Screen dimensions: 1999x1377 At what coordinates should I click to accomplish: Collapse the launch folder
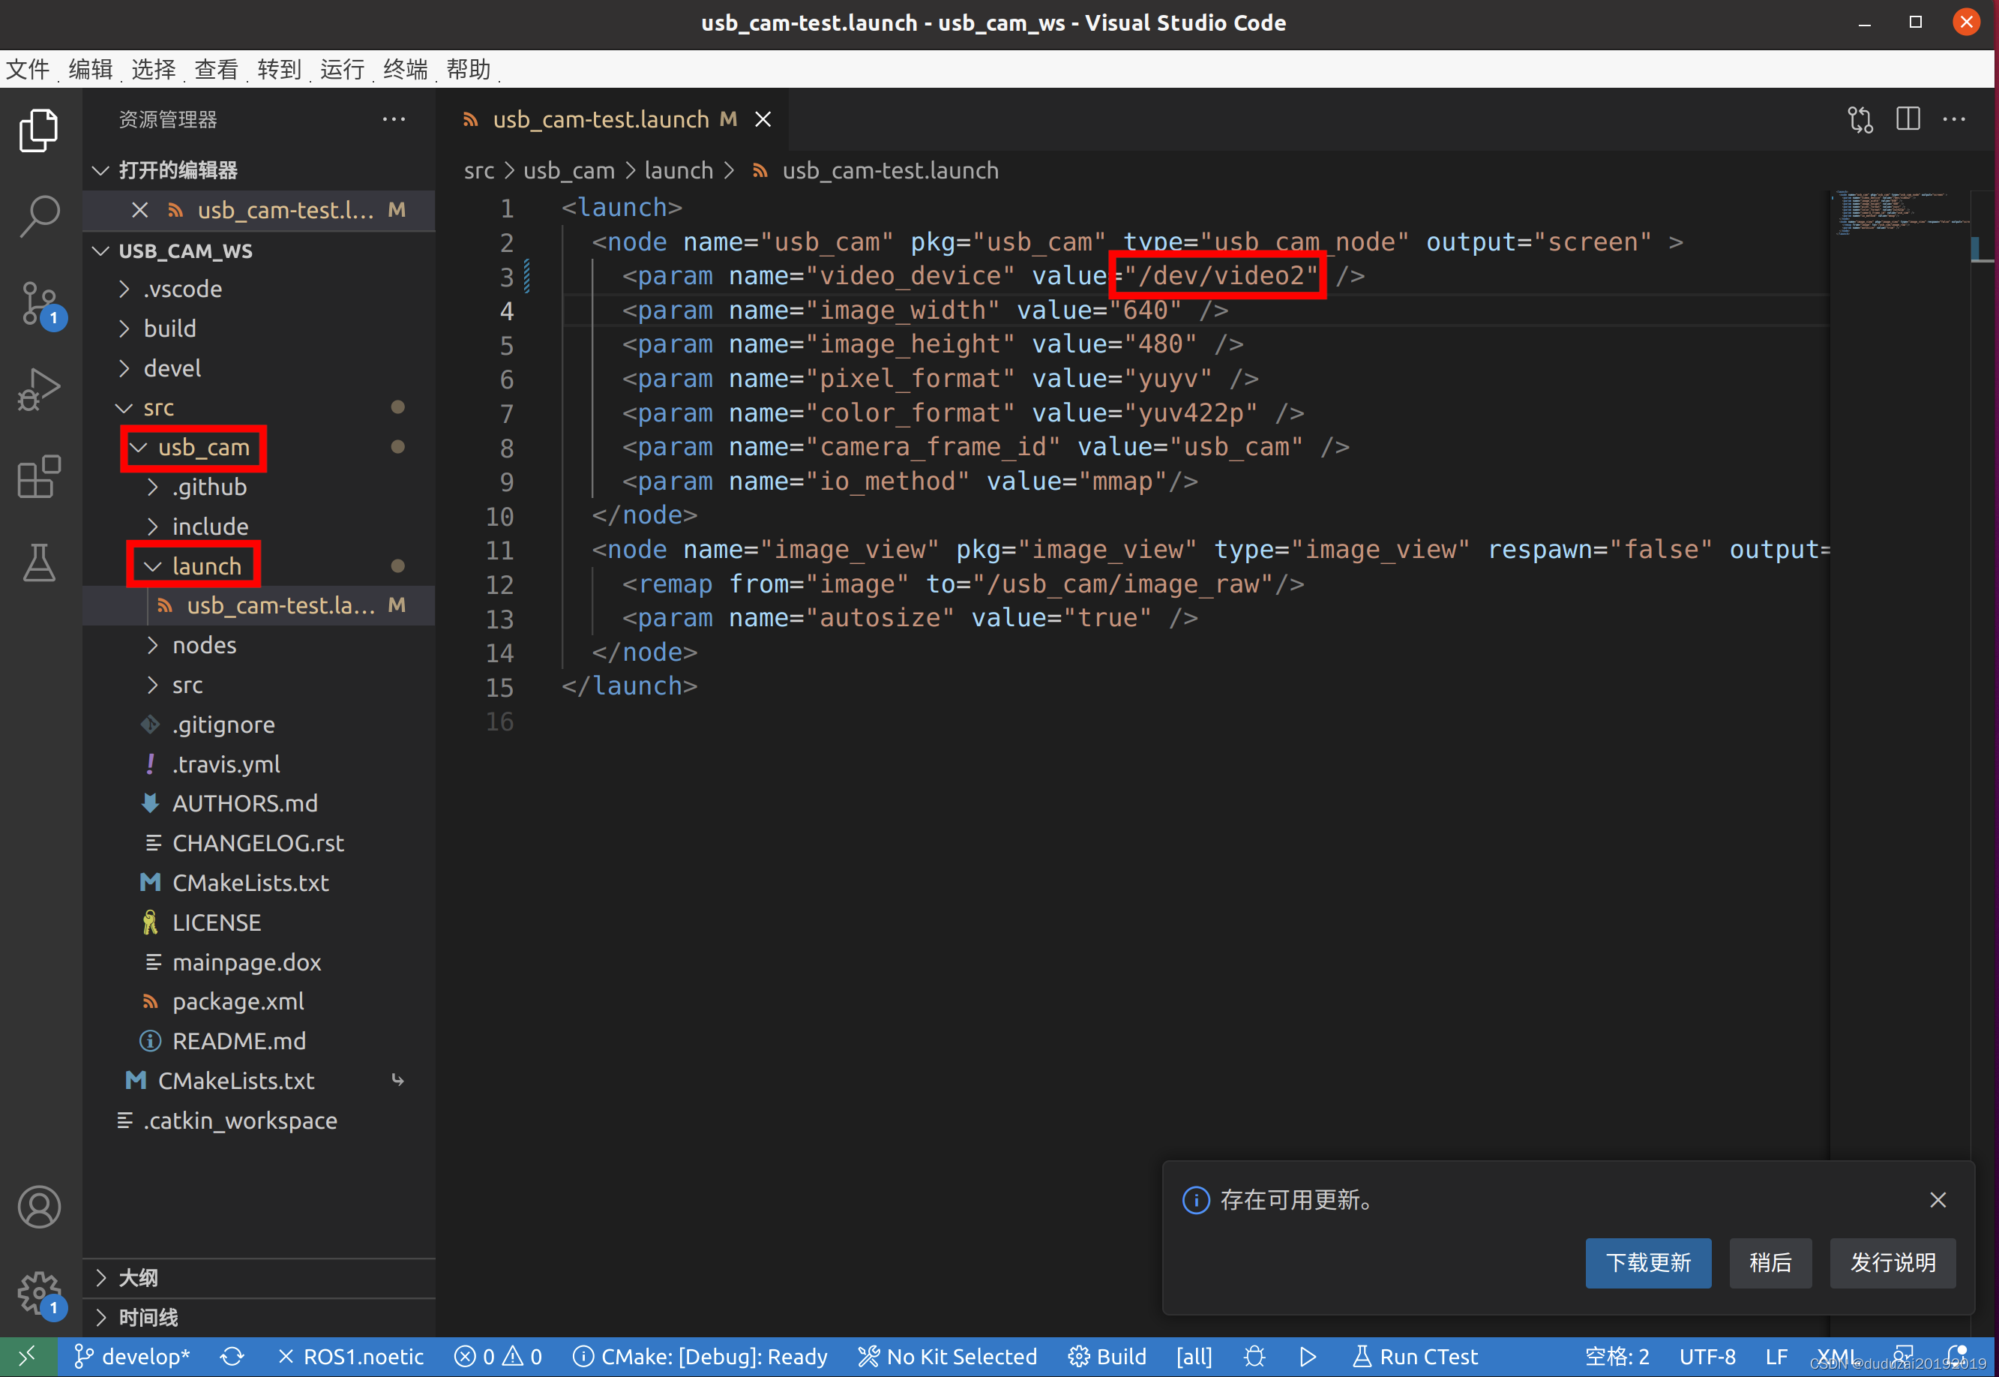point(259,566)
